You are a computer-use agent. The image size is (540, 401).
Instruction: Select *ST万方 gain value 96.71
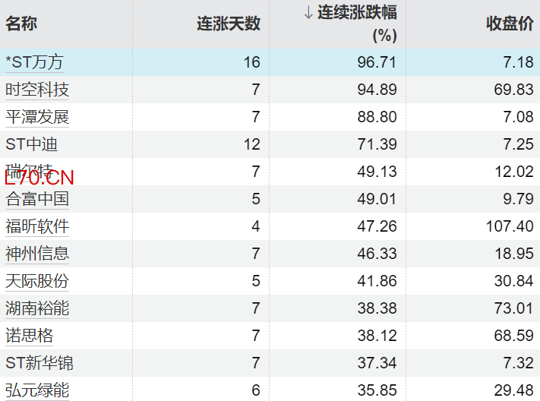coord(377,62)
